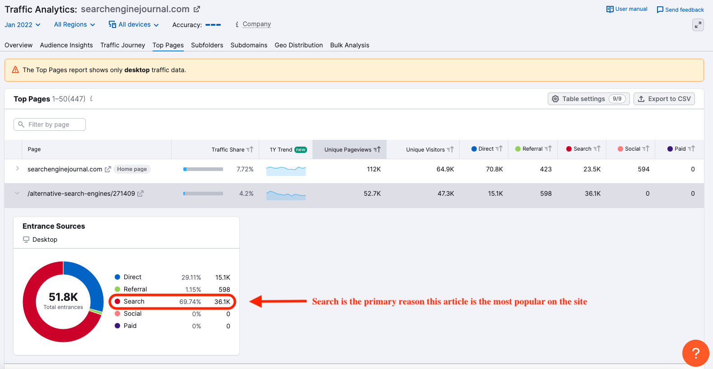Switch to the Overview tab

tap(19, 45)
